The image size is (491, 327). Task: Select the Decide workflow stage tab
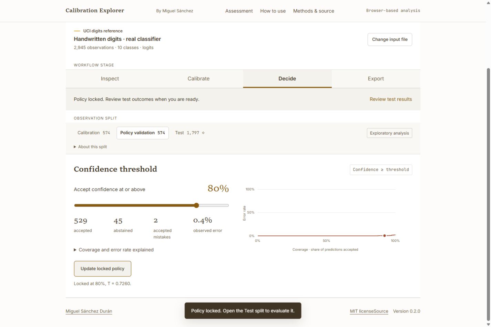point(287,79)
